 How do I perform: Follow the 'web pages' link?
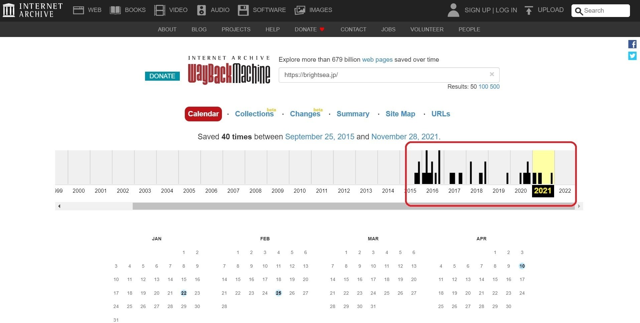(377, 60)
